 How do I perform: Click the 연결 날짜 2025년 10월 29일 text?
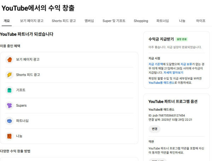(170, 120)
